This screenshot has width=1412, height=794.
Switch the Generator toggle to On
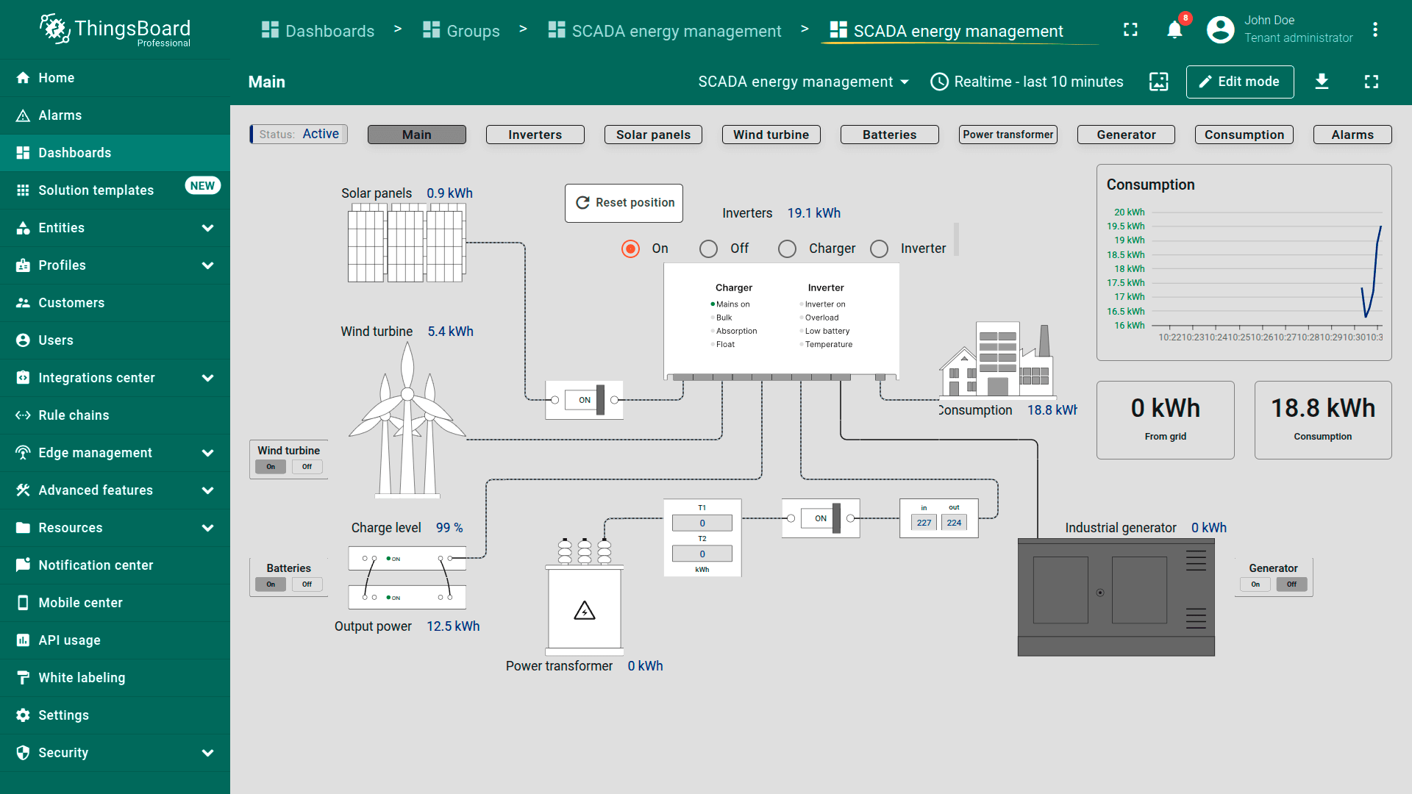tap(1255, 584)
